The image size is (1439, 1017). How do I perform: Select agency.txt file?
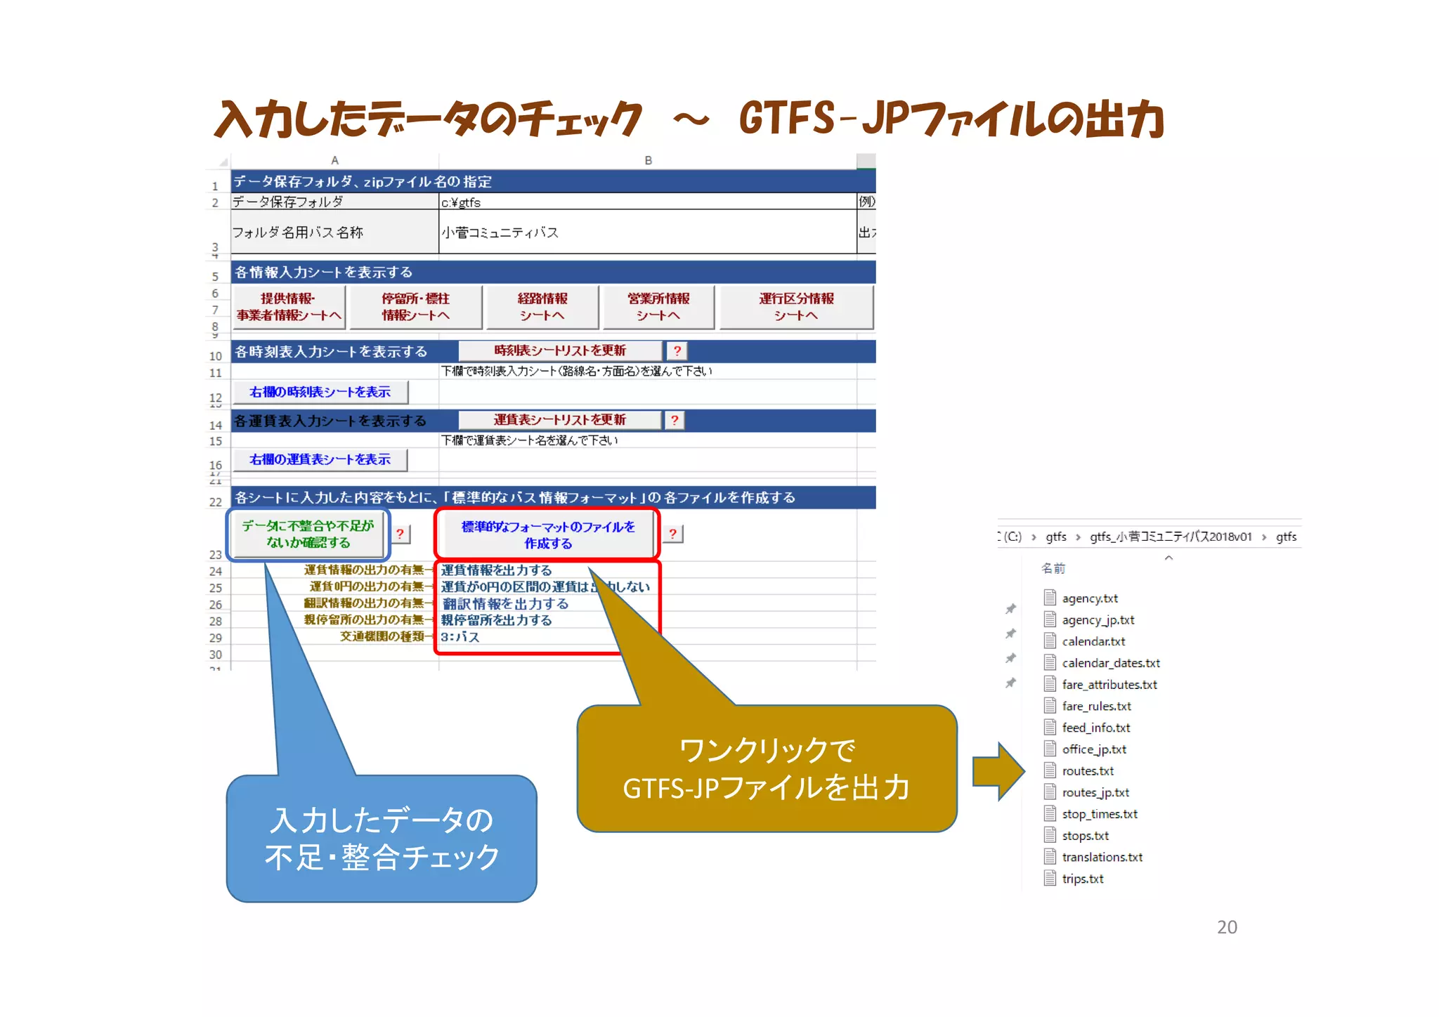(1090, 598)
